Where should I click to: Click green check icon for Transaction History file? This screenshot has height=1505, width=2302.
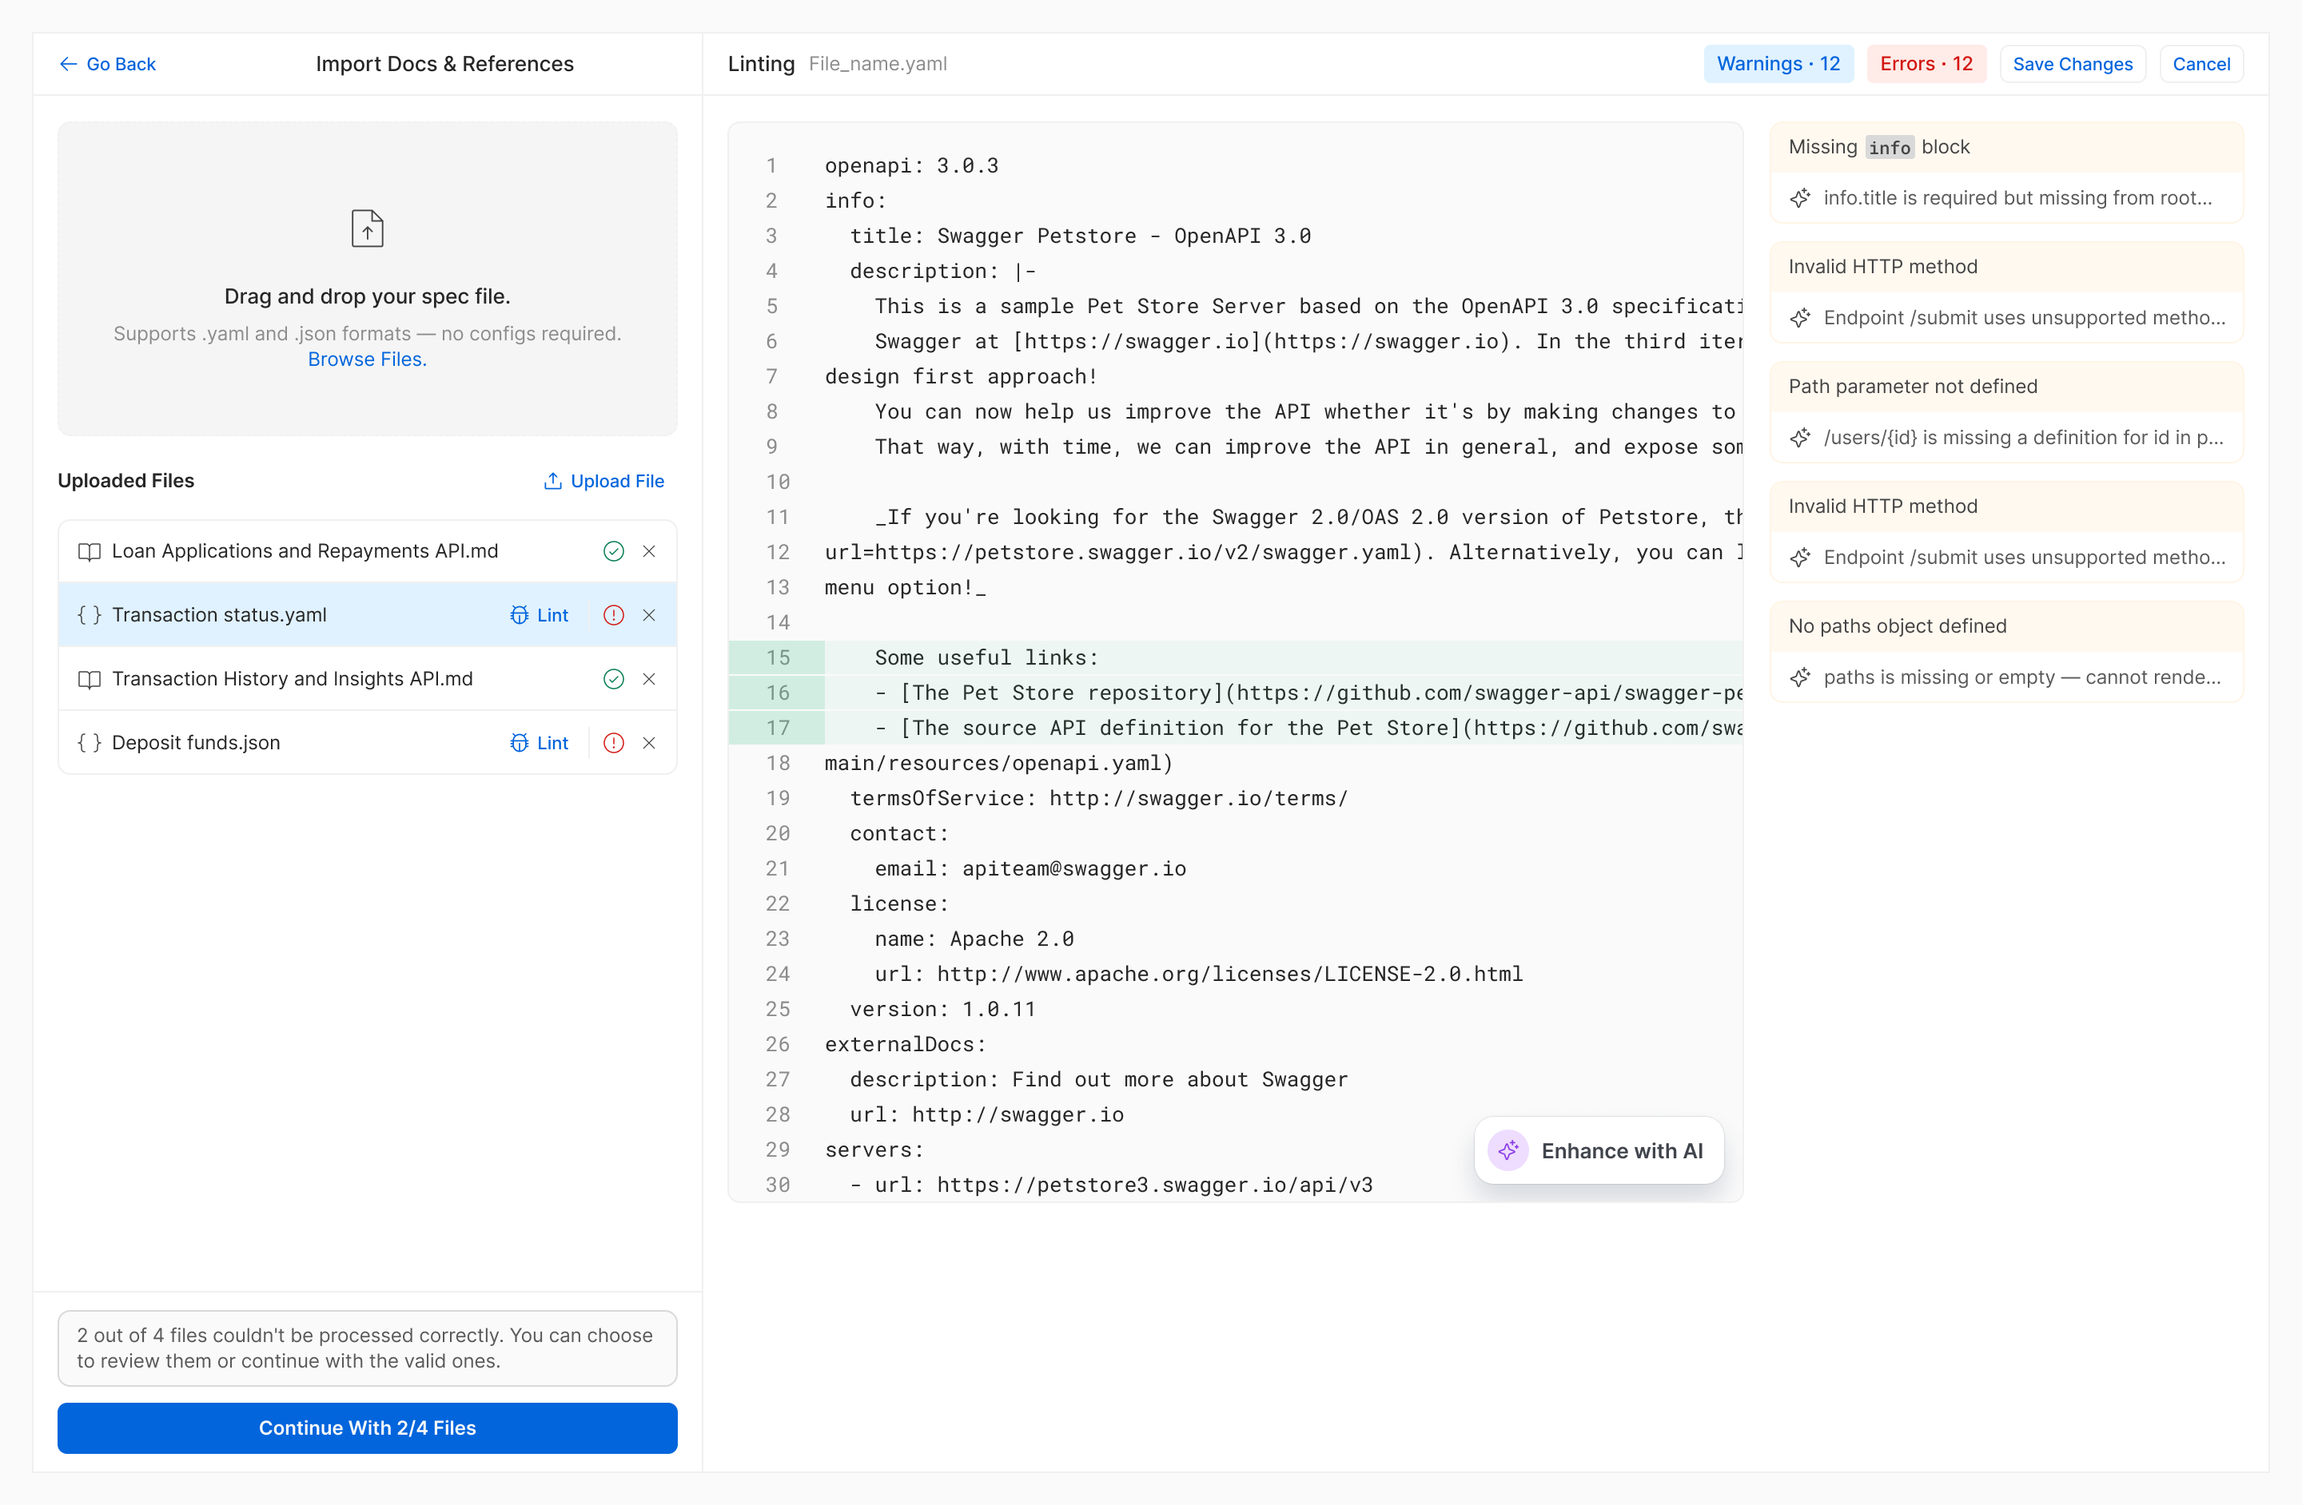point(613,678)
